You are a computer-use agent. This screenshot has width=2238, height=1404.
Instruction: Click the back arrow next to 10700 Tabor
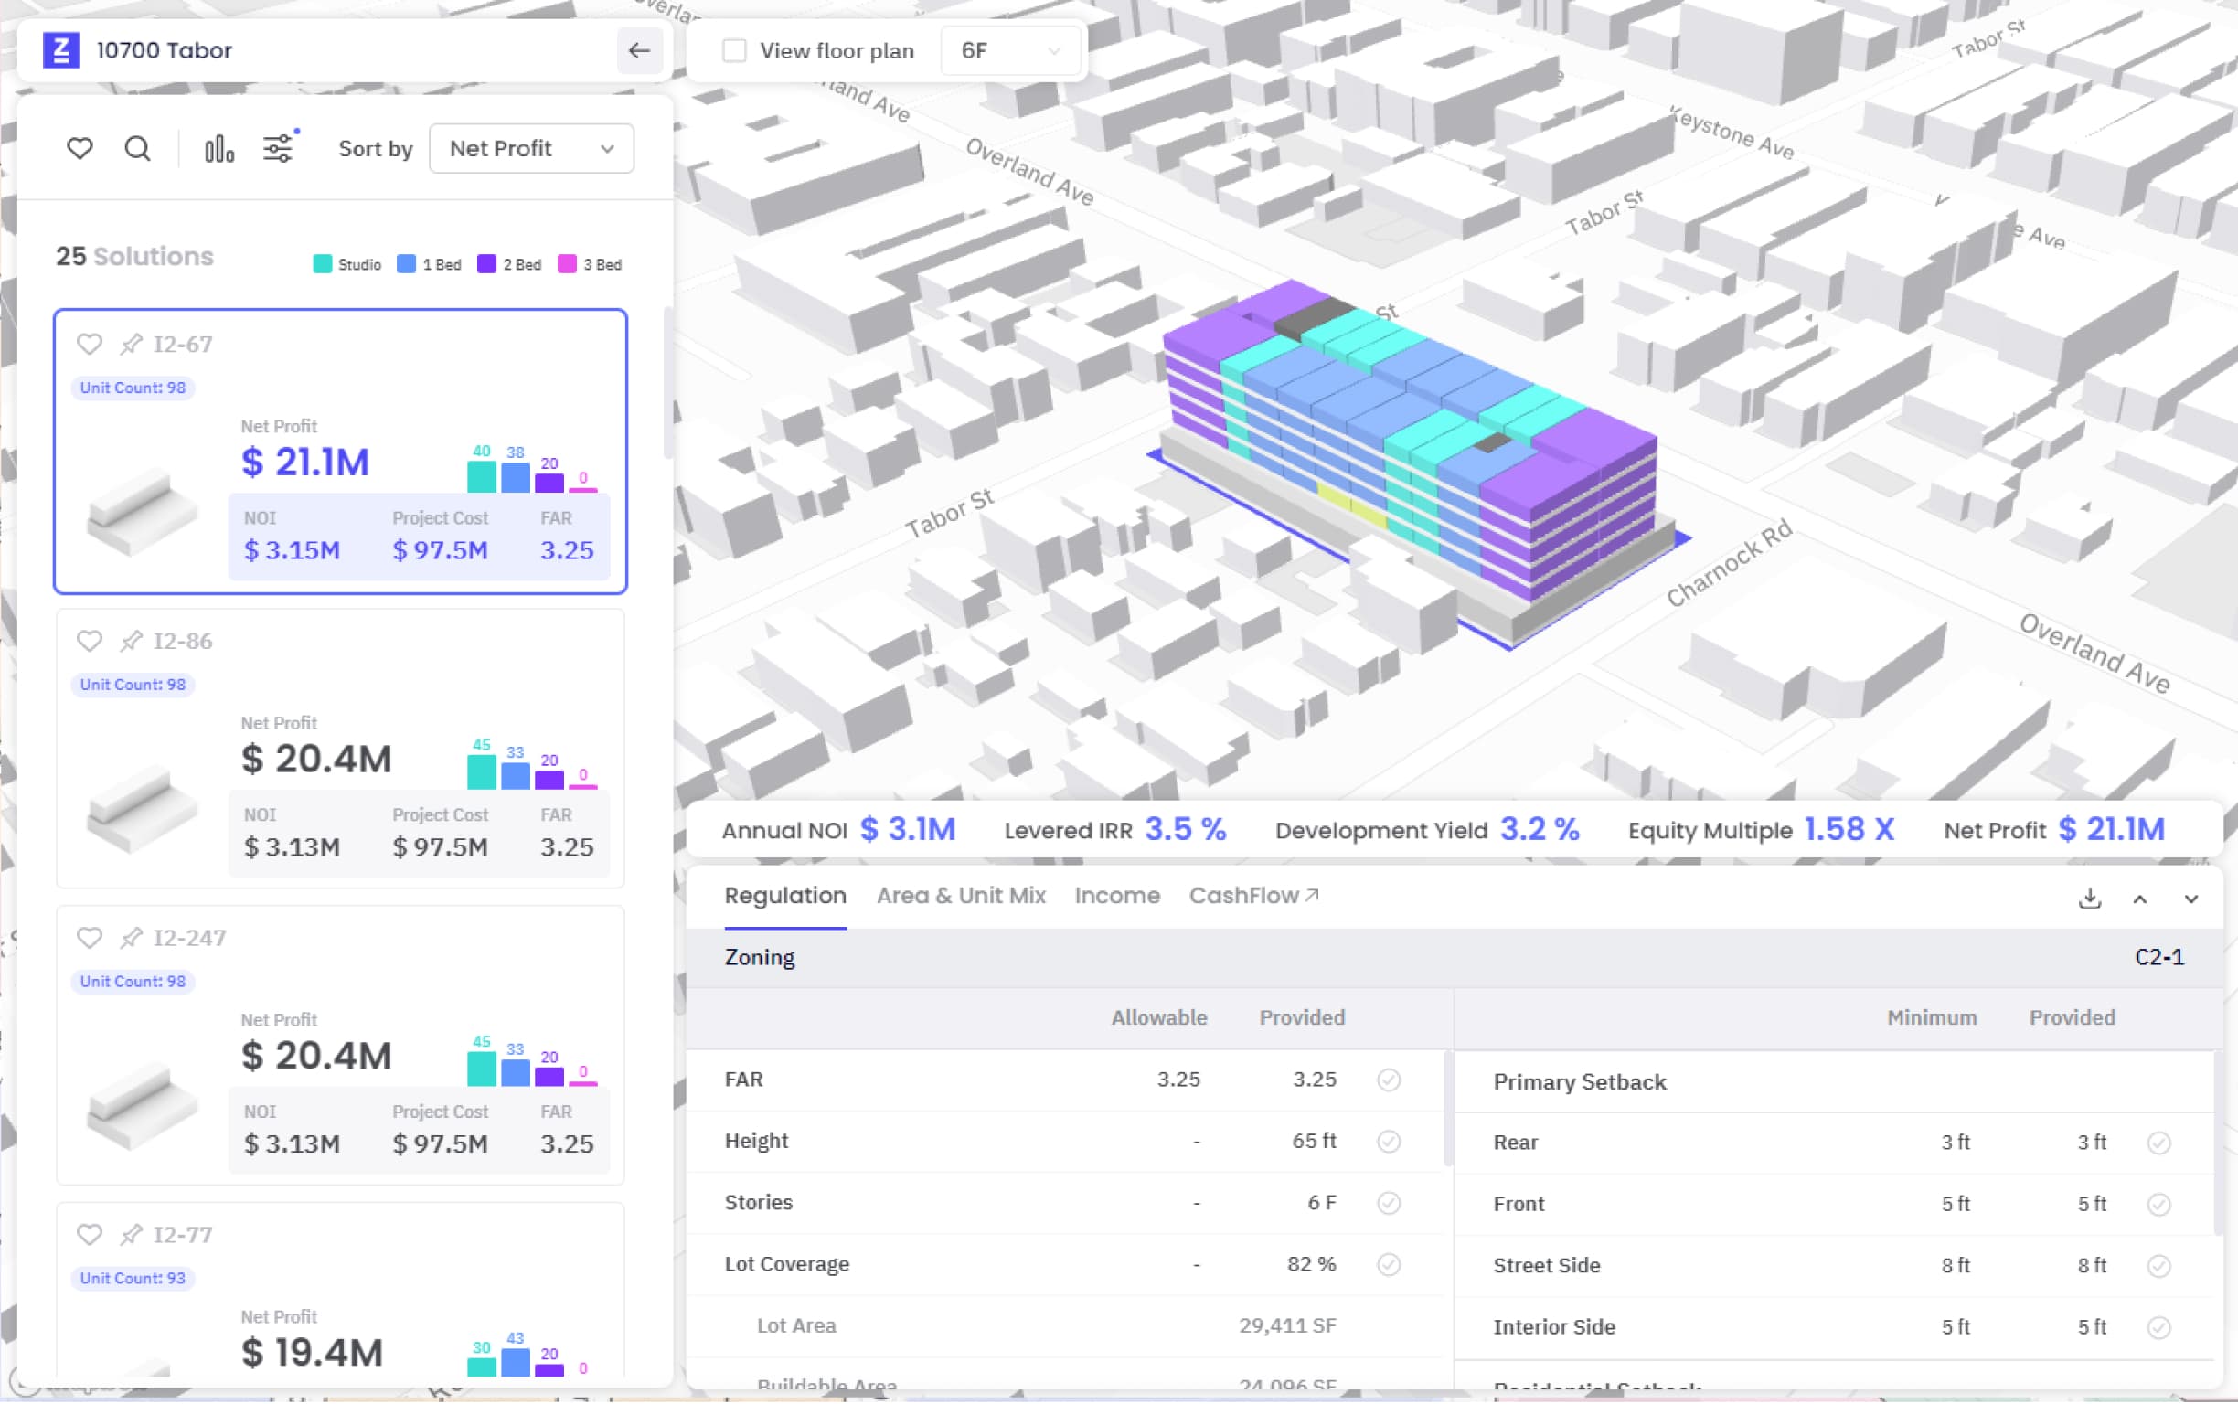(639, 50)
